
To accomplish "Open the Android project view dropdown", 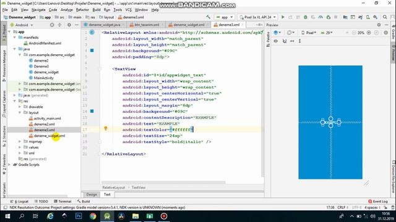I will 22,25.
